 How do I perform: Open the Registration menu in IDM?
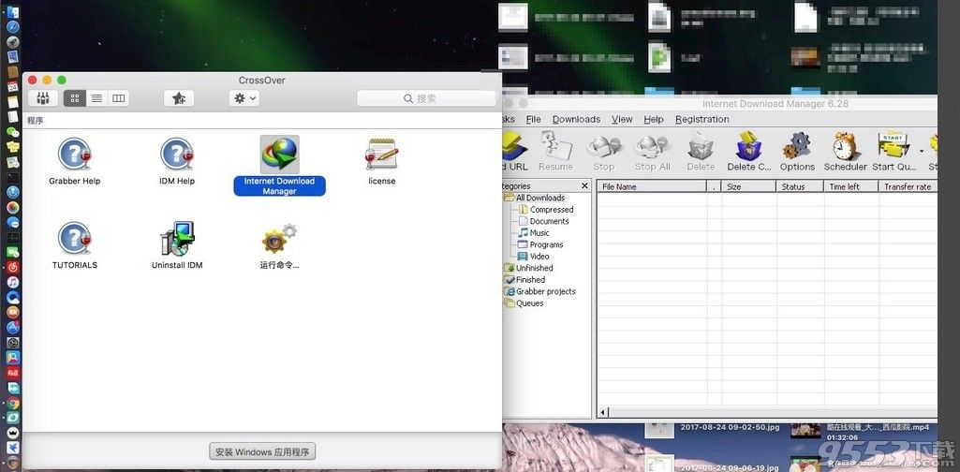point(702,119)
